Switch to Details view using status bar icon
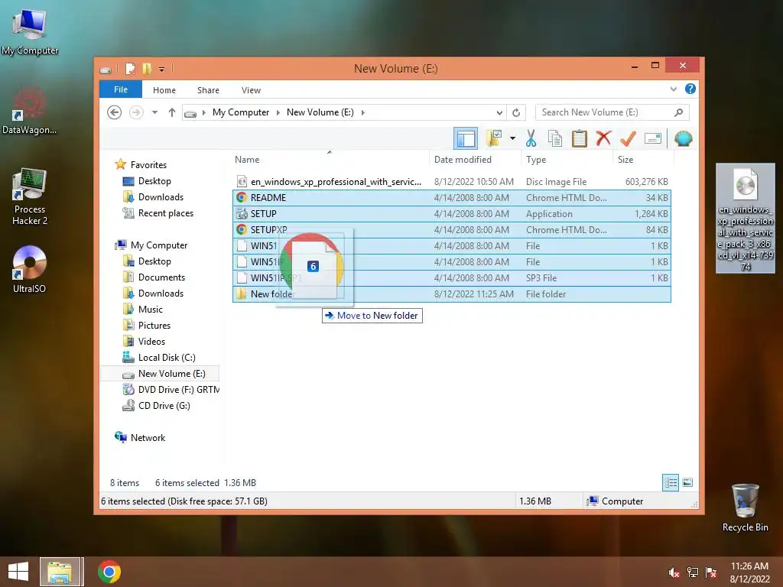 (671, 483)
